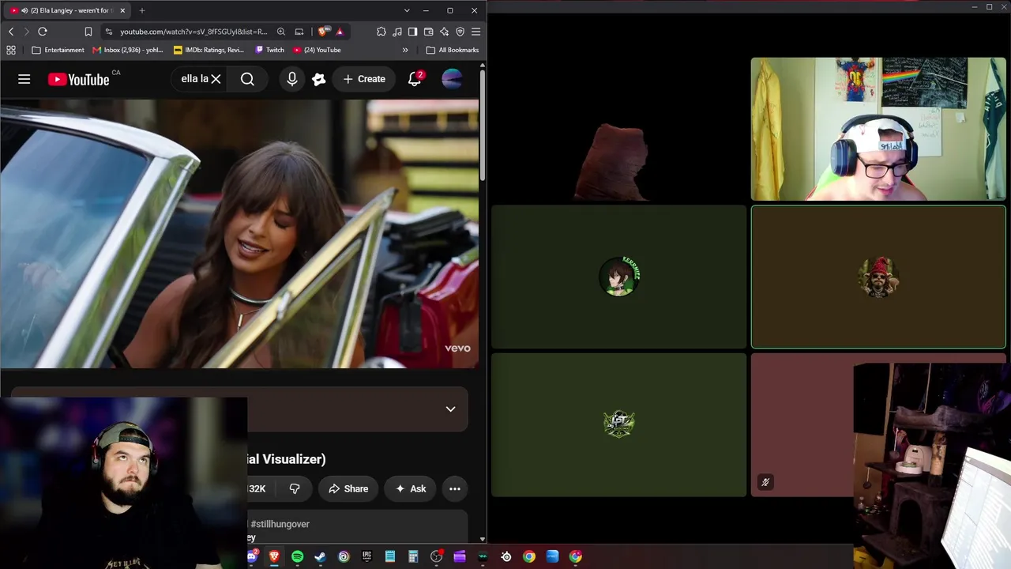Open the sparkle AI icon beside the microphone
The image size is (1011, 569).
(x=319, y=79)
